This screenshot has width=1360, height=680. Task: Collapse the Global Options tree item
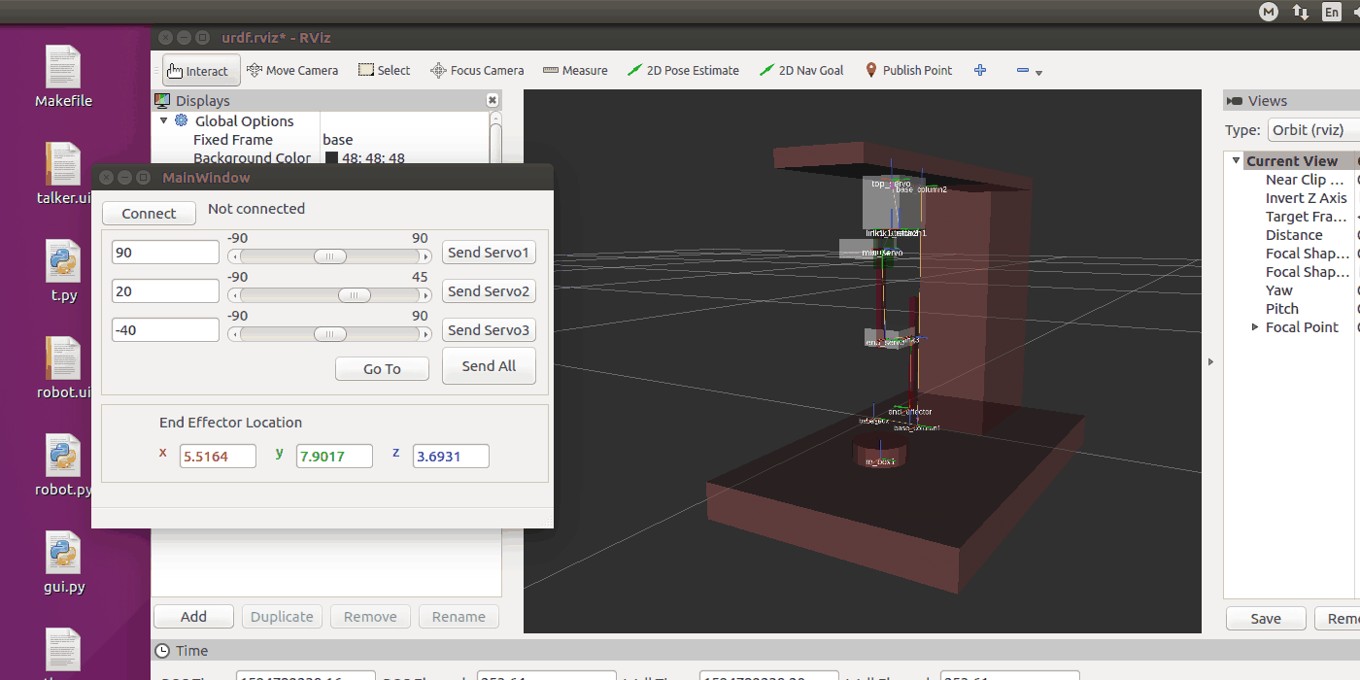[x=164, y=121]
